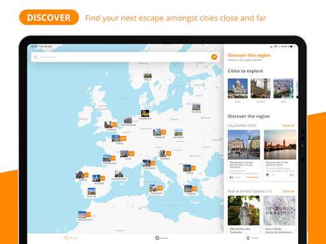Open Sonic Walk Lectures urbaines guide
The image size is (326, 244).
(x=280, y=215)
